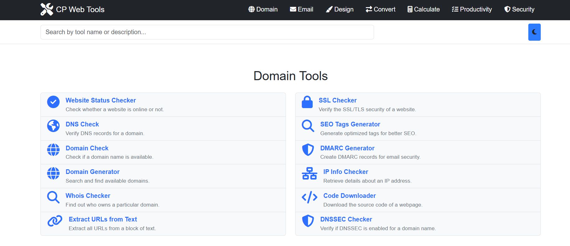
Task: Click the code brackets icon for Code Downloader
Action: [x=309, y=197]
